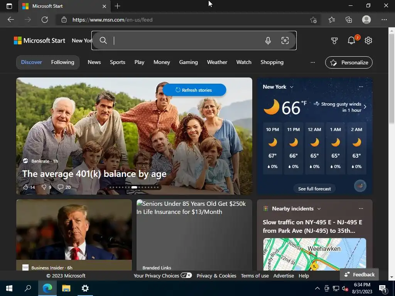View site information lock icon
The width and height of the screenshot is (395, 296).
coord(64,20)
